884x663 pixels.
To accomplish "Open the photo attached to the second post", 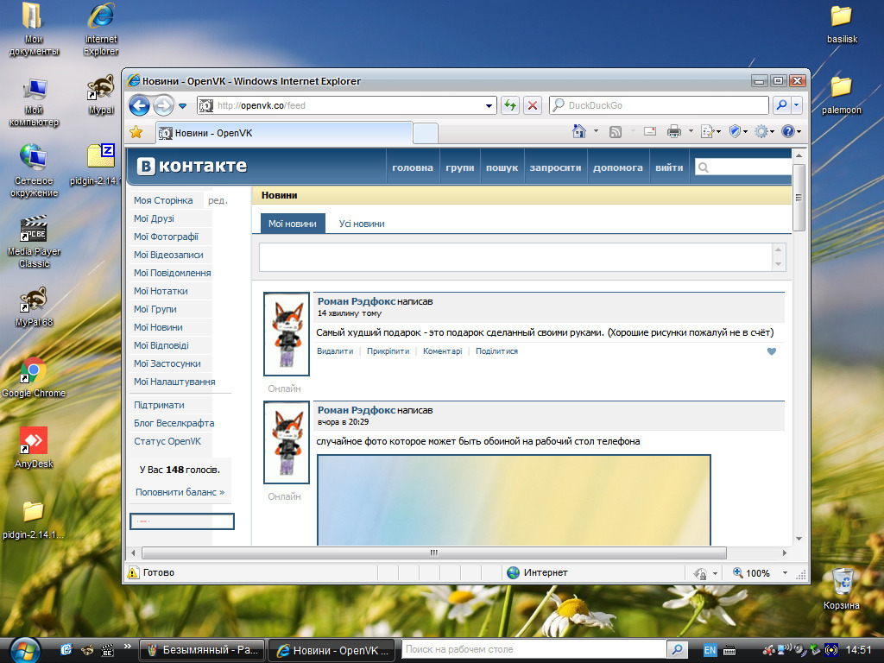I will 514,500.
